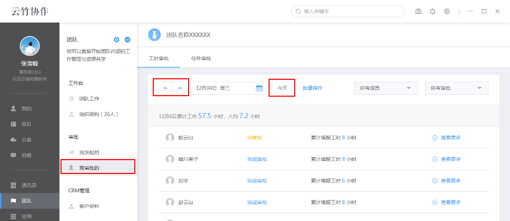Click the 批量操作 link
This screenshot has width=510, height=221.
point(313,88)
